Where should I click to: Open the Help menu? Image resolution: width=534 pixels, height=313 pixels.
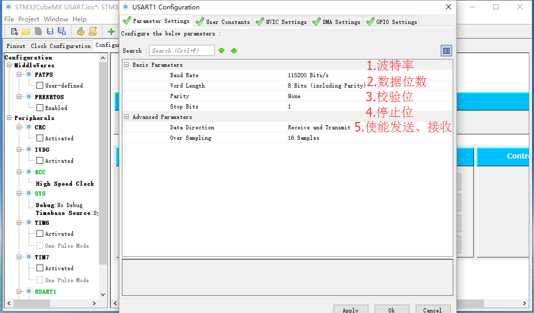coord(79,19)
